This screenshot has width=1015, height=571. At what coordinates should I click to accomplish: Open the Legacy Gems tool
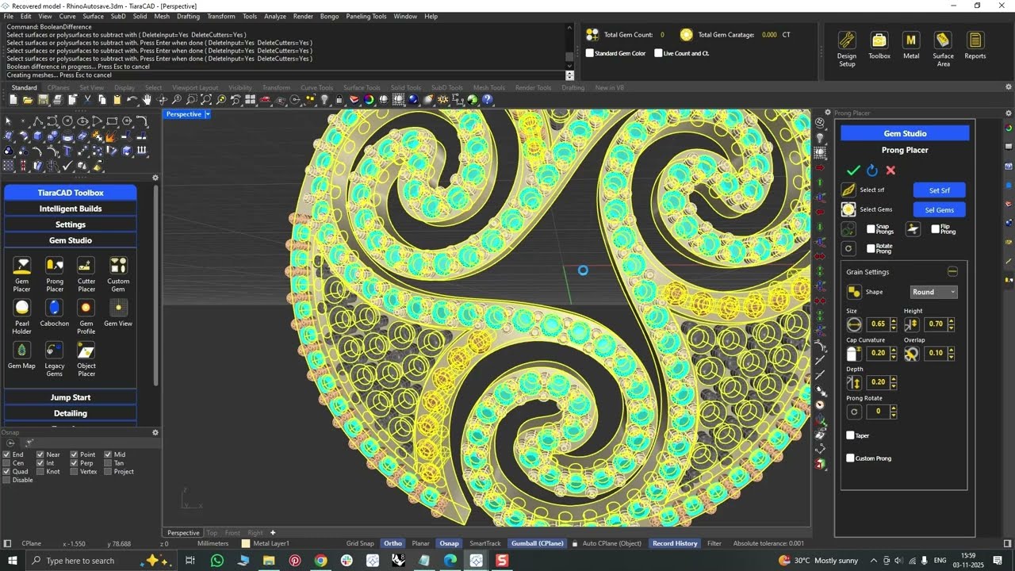(54, 358)
